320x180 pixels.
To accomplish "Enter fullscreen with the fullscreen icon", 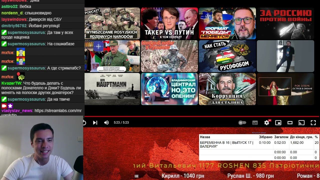I will (x=313, y=123).
